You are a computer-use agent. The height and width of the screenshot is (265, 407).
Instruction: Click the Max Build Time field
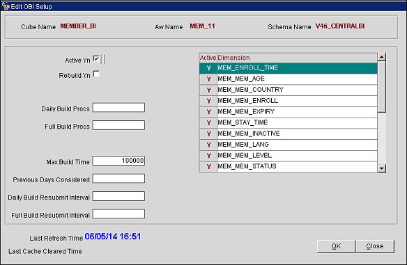118,161
